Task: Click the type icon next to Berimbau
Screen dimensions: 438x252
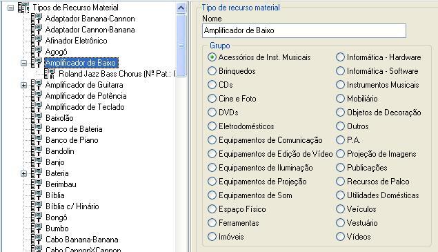Action: tap(37, 184)
